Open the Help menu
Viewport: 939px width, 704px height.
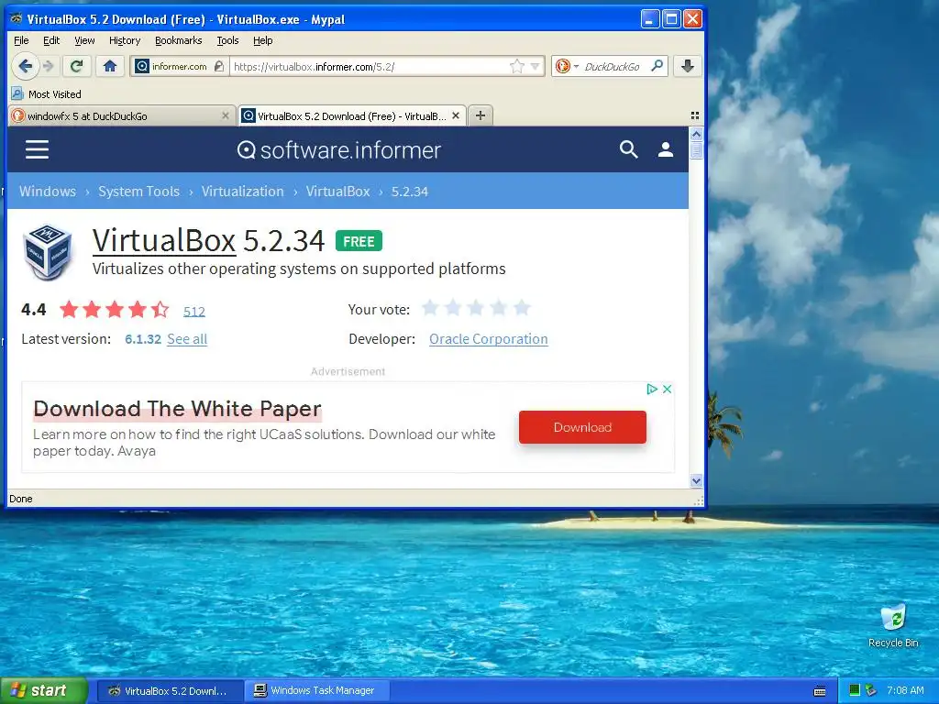[x=263, y=40]
